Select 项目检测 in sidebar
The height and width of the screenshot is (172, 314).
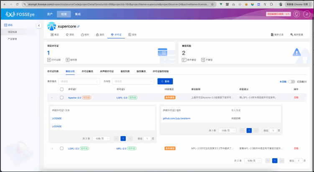click(12, 32)
